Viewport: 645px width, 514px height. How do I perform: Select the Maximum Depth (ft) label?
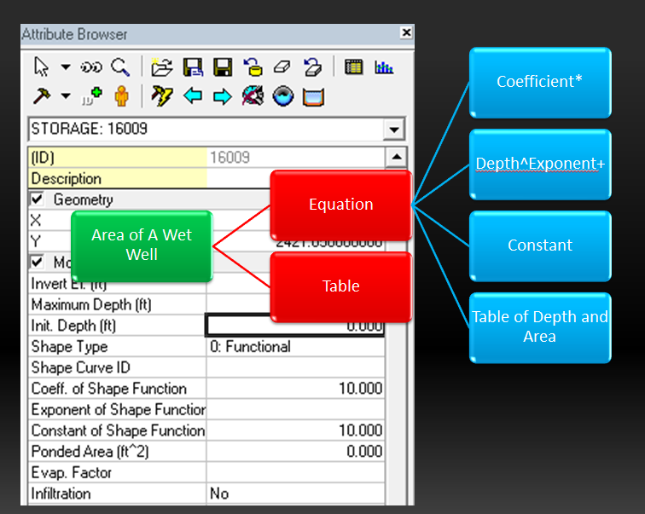click(x=91, y=304)
